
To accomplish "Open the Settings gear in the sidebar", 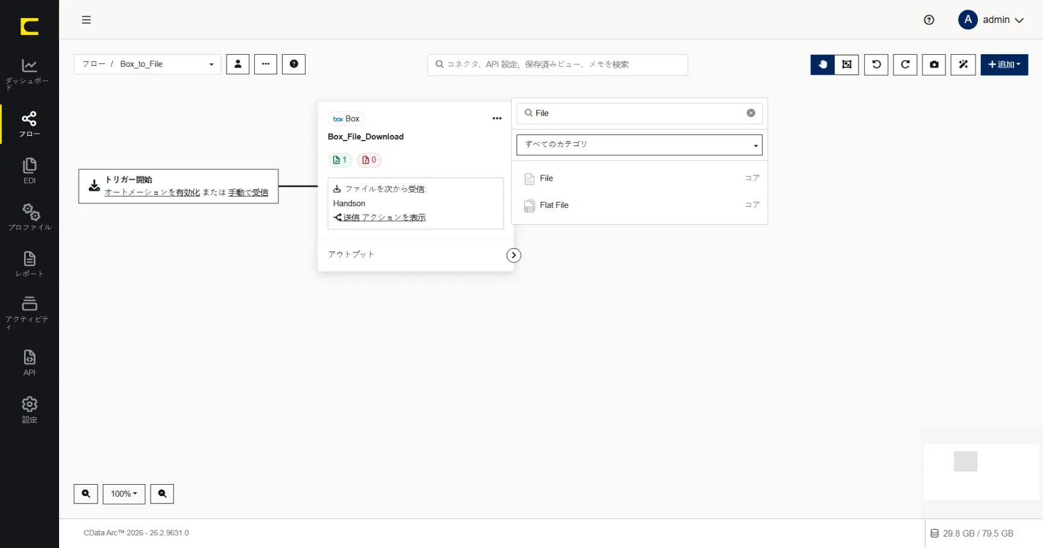I will [29, 410].
